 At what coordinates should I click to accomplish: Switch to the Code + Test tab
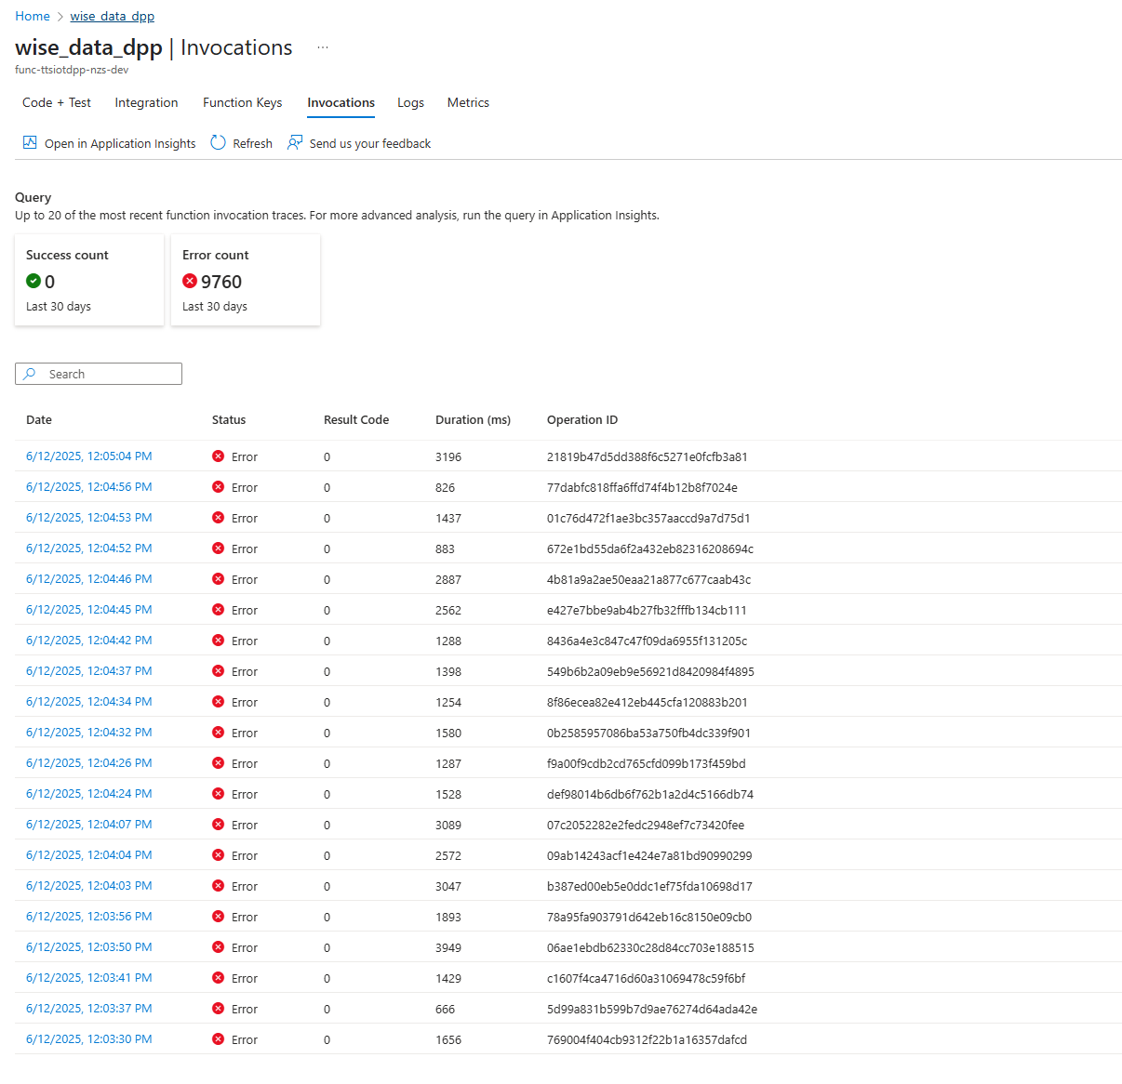[x=57, y=102]
